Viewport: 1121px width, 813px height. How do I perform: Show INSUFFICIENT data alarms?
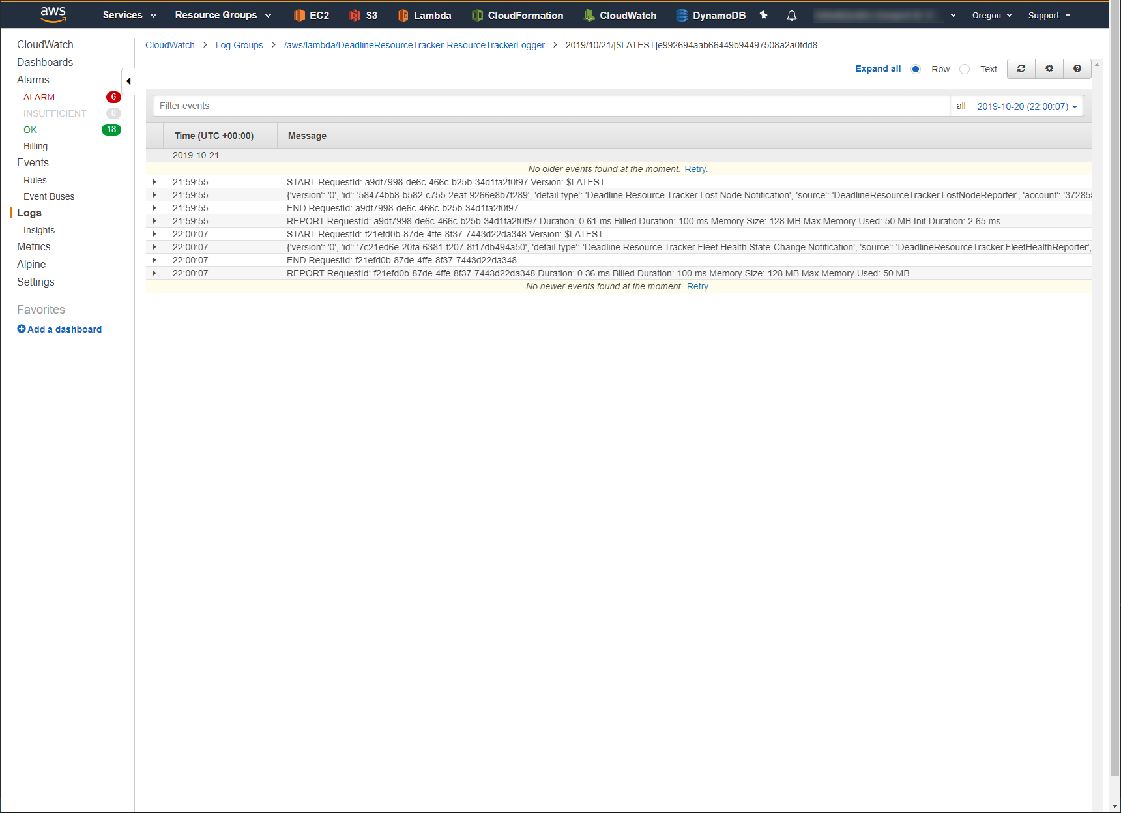coord(55,113)
